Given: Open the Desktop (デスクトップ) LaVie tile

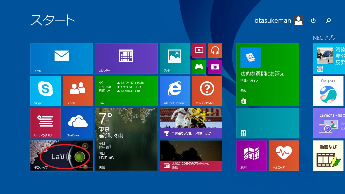Looking at the screenshot, I should [62, 156].
